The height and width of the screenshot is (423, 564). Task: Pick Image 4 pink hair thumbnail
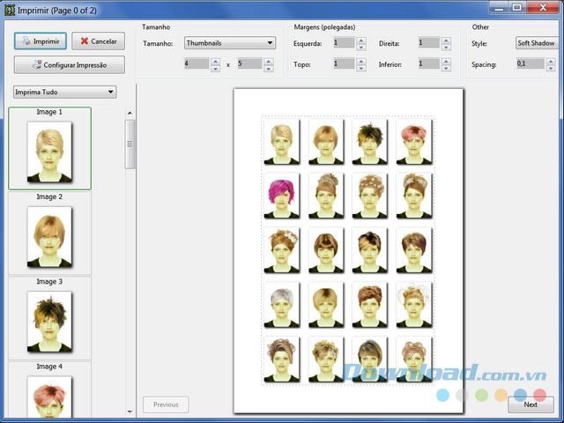point(49,394)
